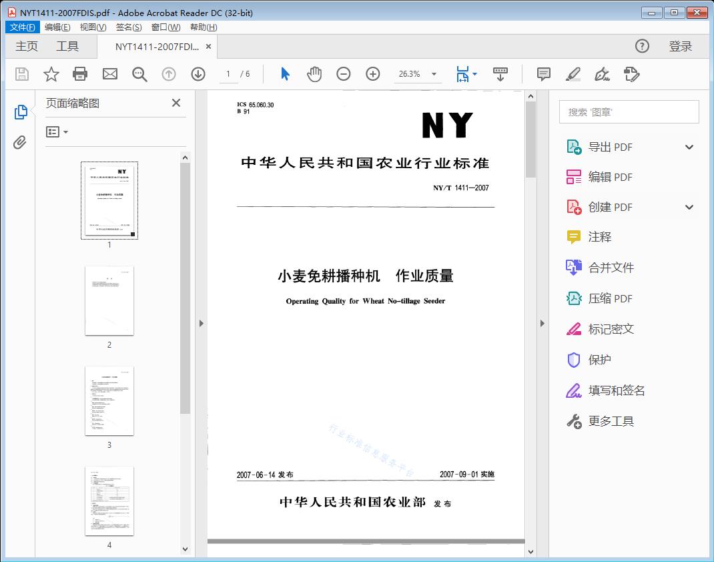Screen dimensions: 714x562
Task: Expand the 创建PDF options chevron
Action: click(689, 207)
